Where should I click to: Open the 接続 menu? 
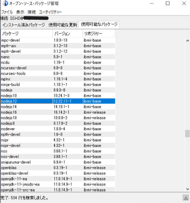[32, 12]
